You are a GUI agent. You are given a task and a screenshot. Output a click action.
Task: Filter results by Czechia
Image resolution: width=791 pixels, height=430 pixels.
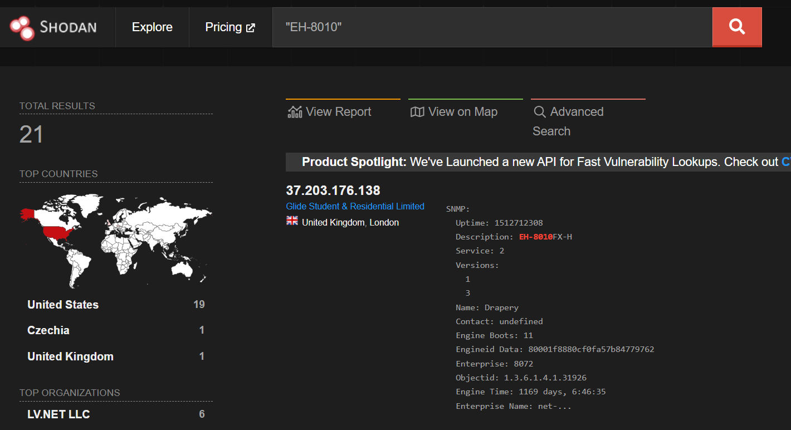click(x=48, y=330)
